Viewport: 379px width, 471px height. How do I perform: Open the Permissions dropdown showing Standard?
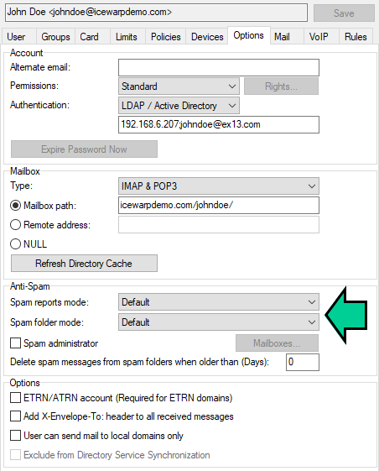pyautogui.click(x=179, y=86)
